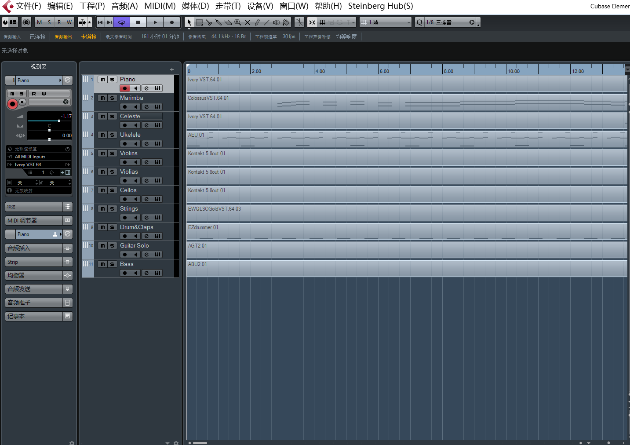Enable record on Guitar Solo track
Viewport: 630px width, 445px height.
coord(125,255)
